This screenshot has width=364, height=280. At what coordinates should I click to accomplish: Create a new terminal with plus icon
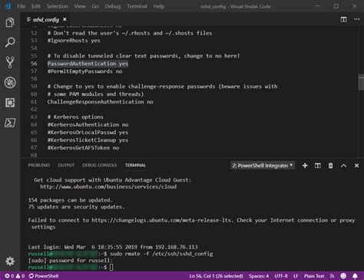tap(305, 166)
